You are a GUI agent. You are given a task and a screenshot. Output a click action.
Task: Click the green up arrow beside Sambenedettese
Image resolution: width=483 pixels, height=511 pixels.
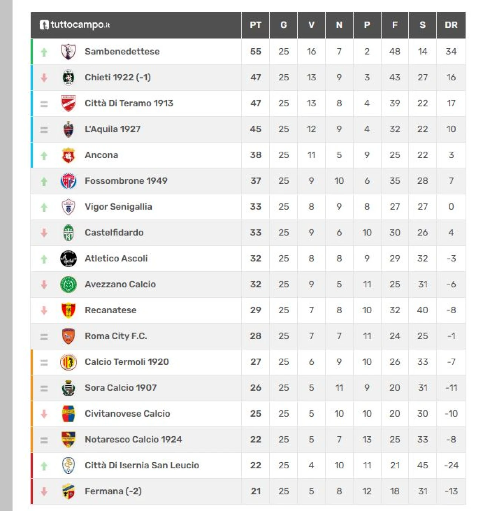44,52
